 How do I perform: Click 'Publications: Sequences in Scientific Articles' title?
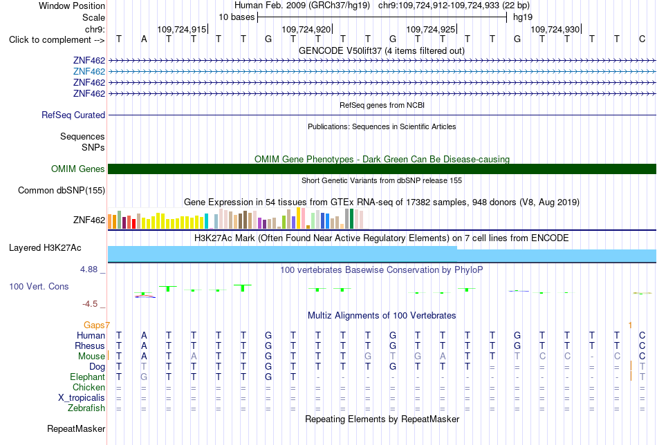(382, 126)
